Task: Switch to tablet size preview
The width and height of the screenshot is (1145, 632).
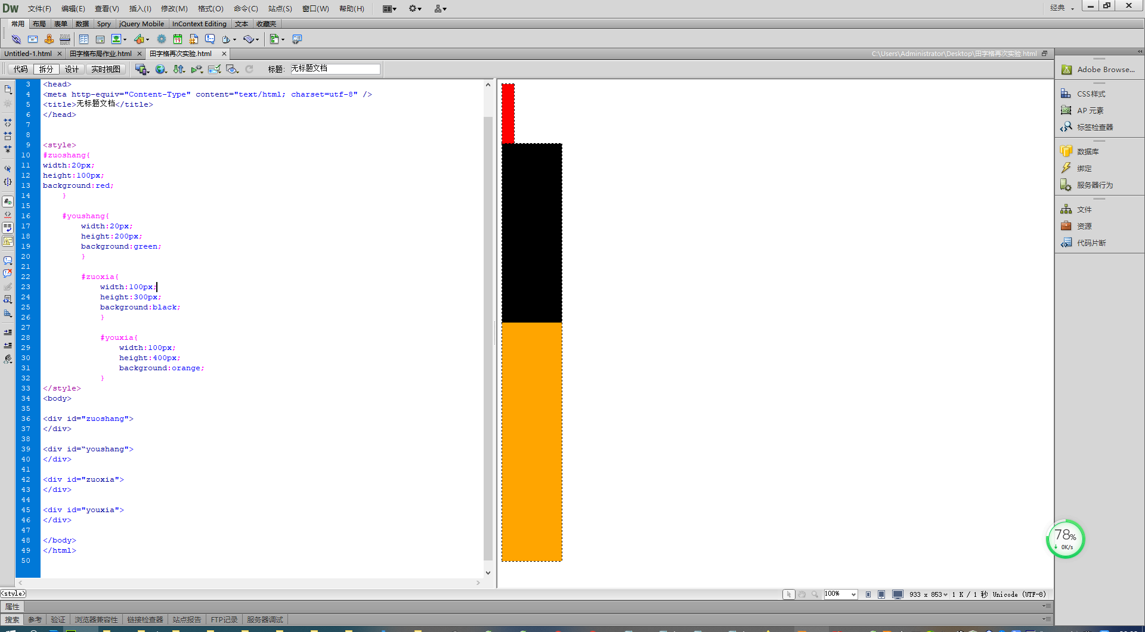Action: (x=881, y=594)
